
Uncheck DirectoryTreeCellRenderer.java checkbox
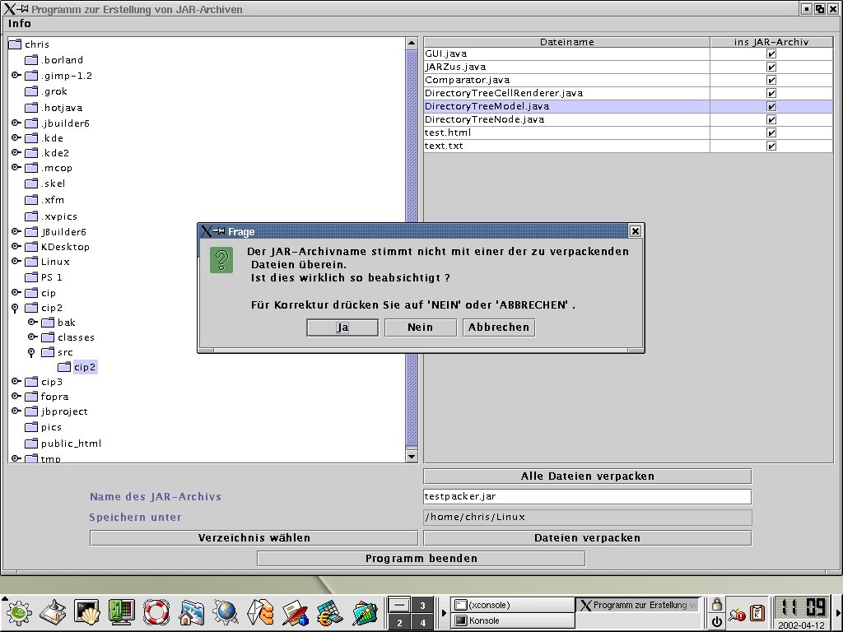(x=771, y=93)
